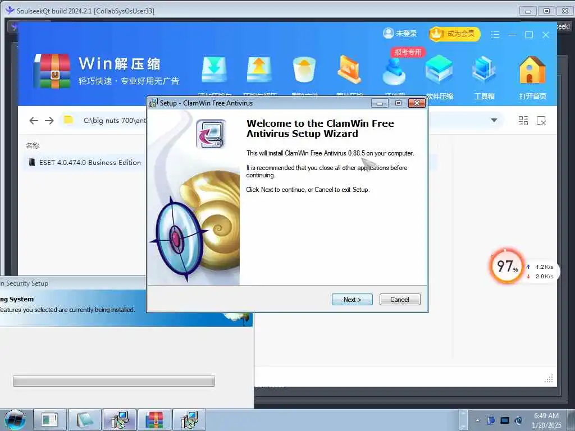
Task: Open the Windows Start orb
Action: pos(15,420)
